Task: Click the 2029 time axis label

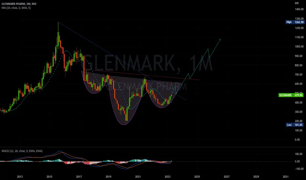Action: click(256, 177)
